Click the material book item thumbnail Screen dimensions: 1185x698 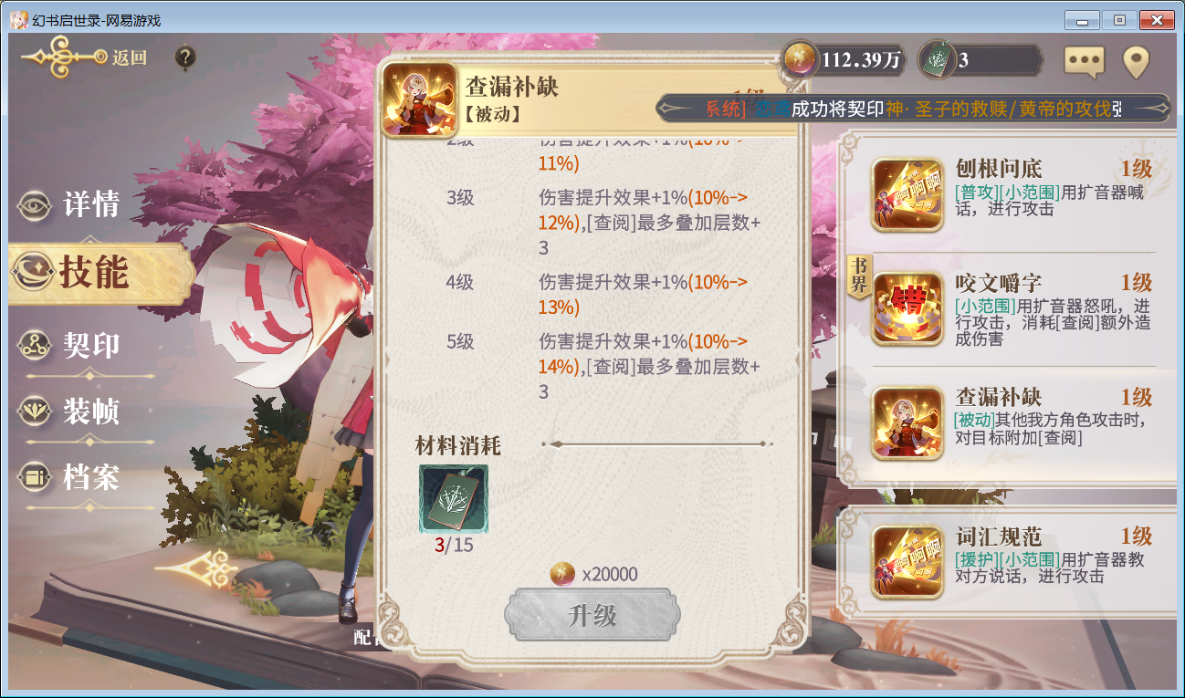click(x=454, y=499)
